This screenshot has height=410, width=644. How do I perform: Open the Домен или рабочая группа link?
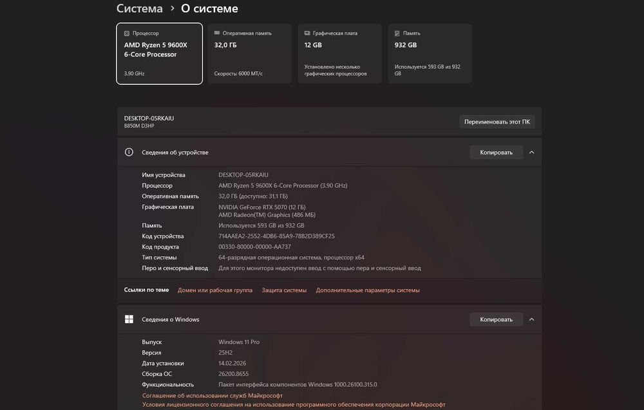point(215,290)
